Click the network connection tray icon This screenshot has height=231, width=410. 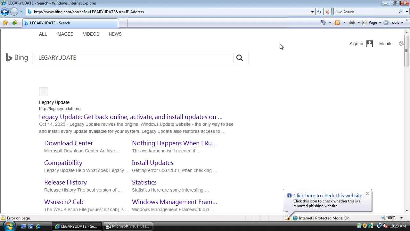[x=380, y=226]
